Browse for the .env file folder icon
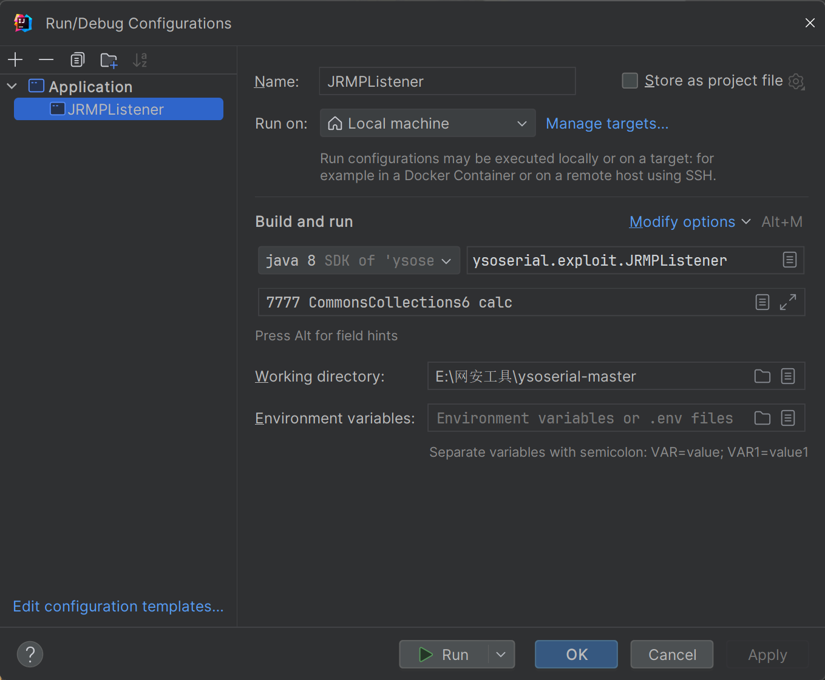The width and height of the screenshot is (825, 680). [x=762, y=418]
